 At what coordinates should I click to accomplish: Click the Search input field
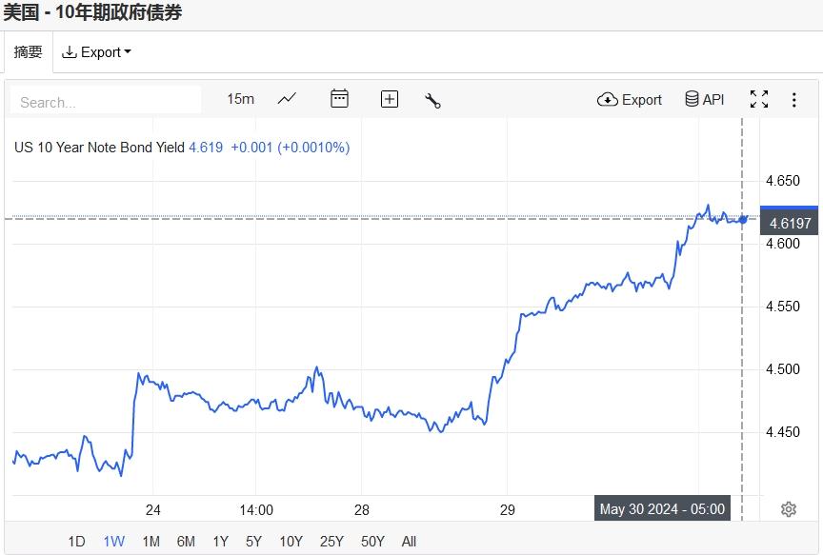pos(105,101)
